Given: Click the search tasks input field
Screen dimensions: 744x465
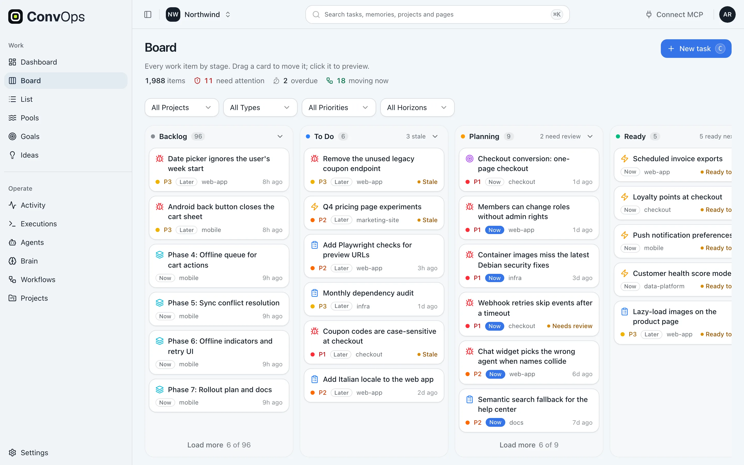Looking at the screenshot, I should [437, 14].
